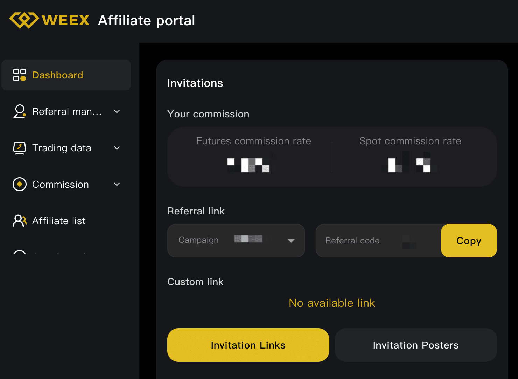Screen dimensions: 518x379
Task: Click the Referral management person icon
Action: point(20,111)
